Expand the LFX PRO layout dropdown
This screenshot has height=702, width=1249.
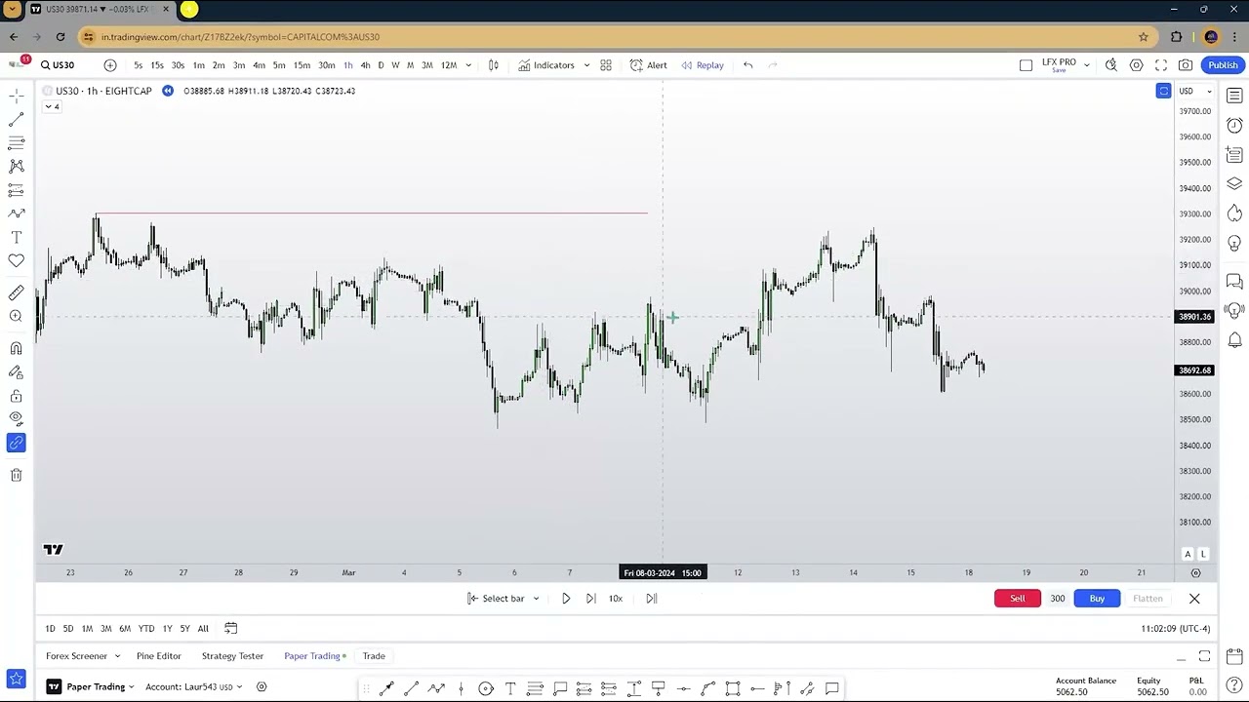1086,65
